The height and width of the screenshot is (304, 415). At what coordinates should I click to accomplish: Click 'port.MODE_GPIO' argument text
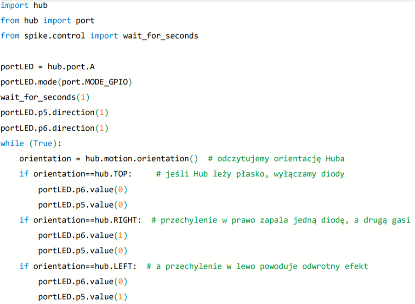pos(95,82)
